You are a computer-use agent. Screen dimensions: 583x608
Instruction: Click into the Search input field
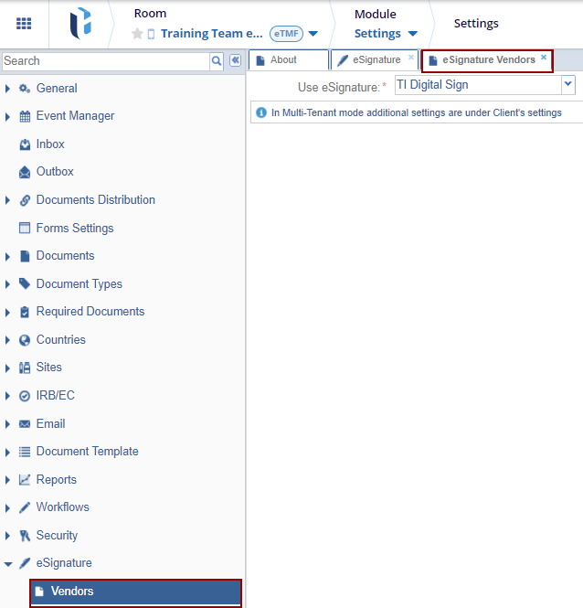point(105,61)
